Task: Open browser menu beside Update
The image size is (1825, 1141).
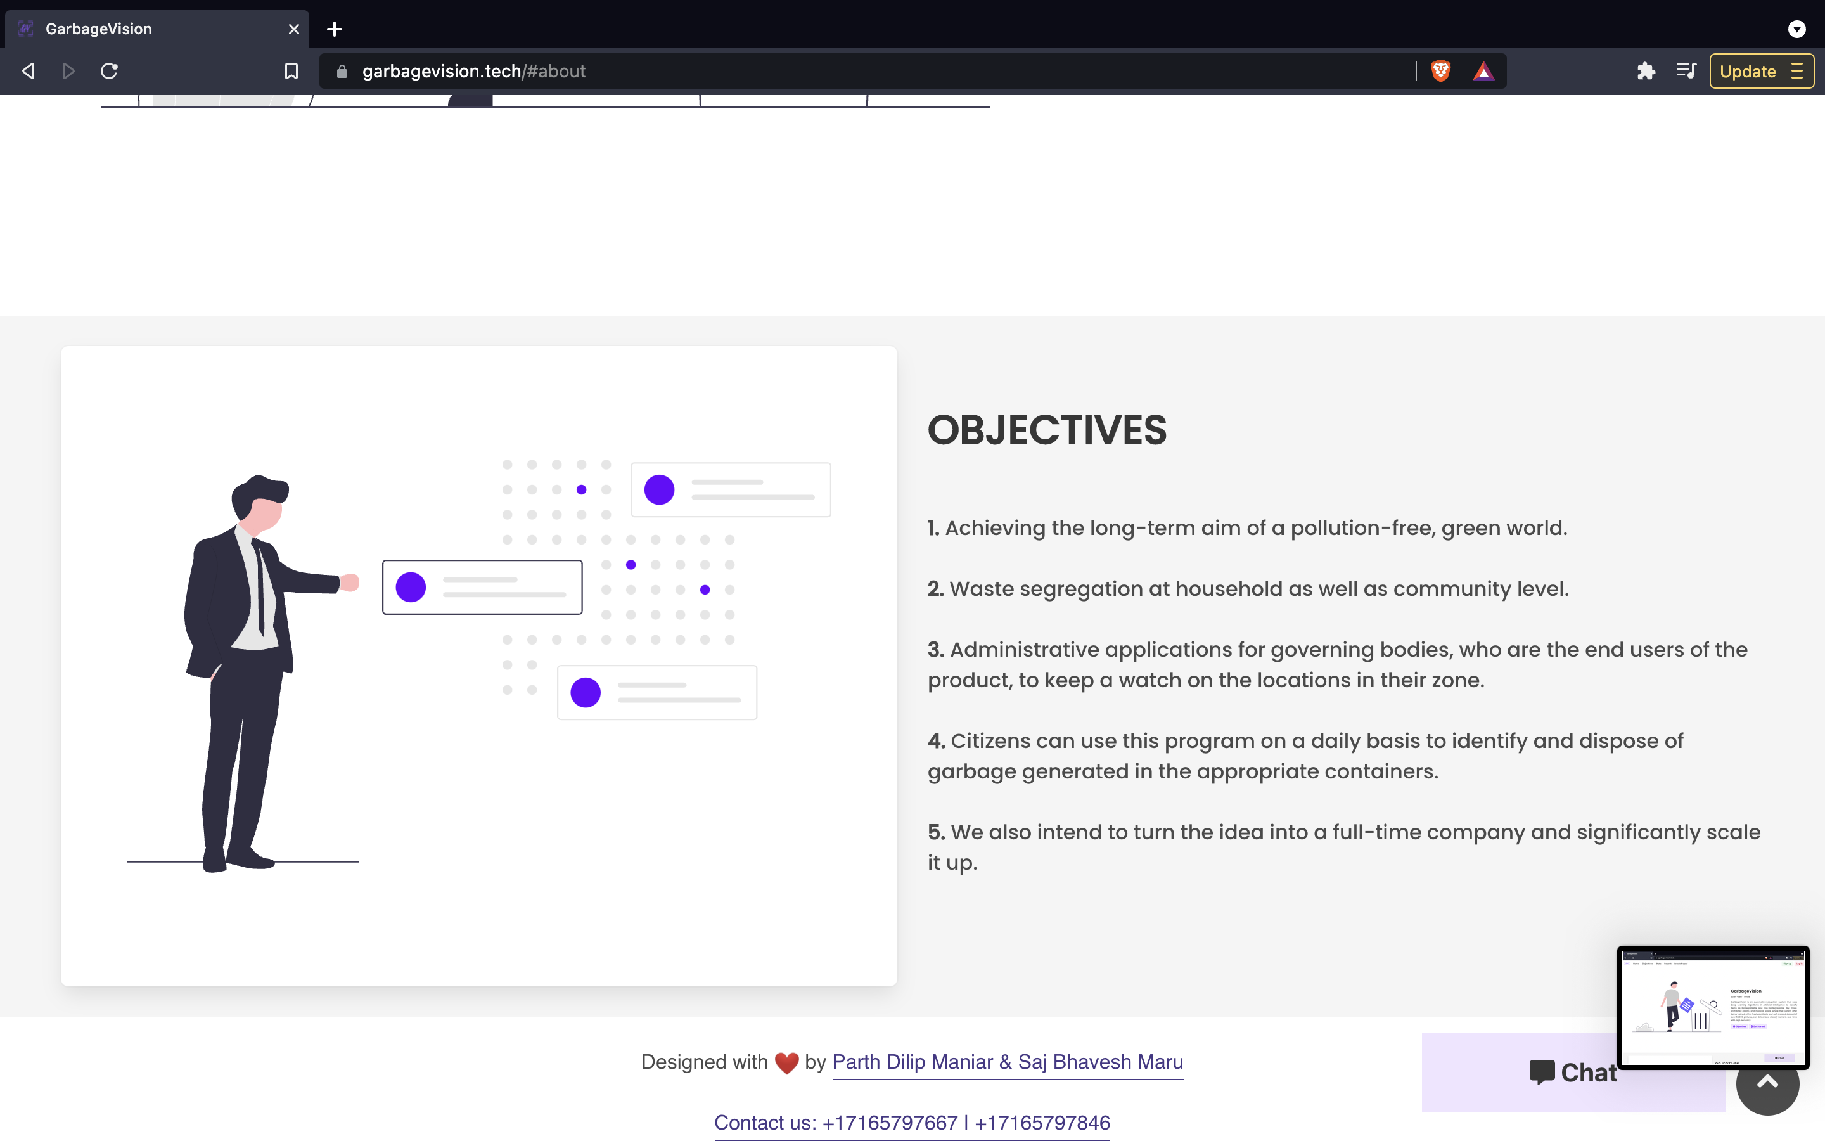Action: tap(1797, 71)
